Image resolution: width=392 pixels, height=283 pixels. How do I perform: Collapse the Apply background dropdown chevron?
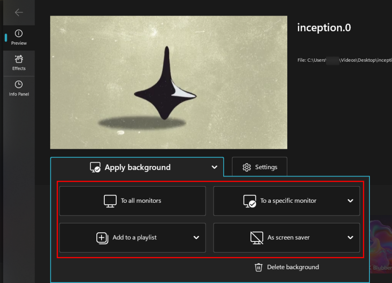pyautogui.click(x=214, y=167)
